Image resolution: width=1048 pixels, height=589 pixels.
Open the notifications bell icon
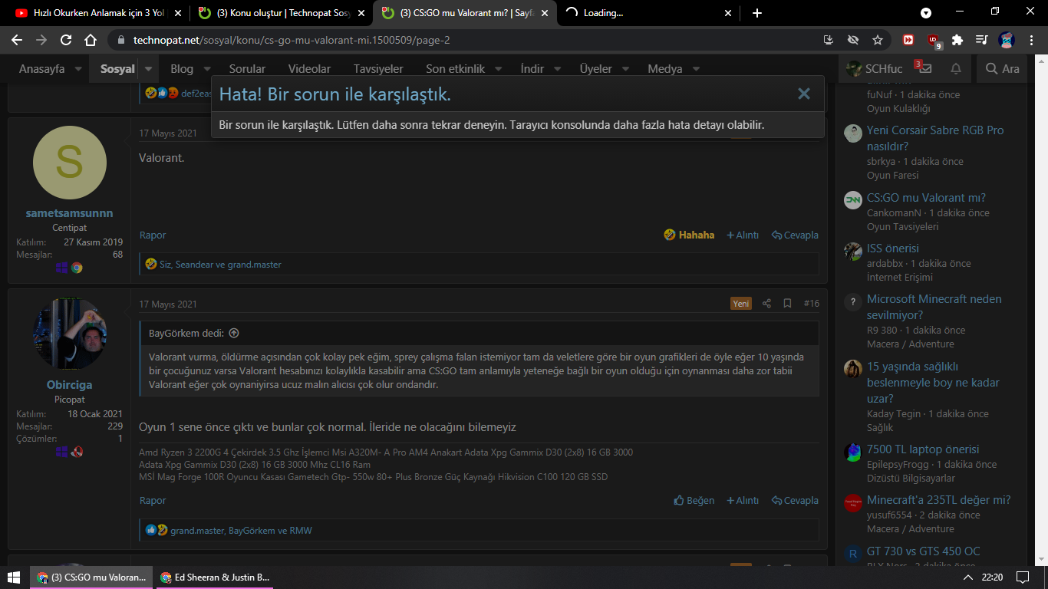[x=956, y=69]
